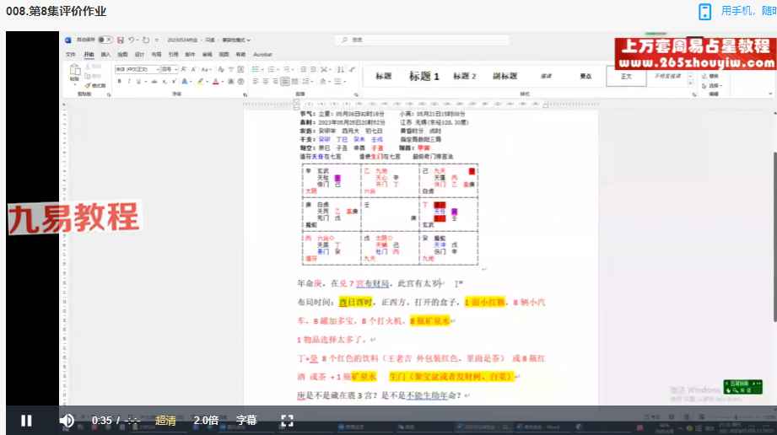Image resolution: width=777 pixels, height=435 pixels.
Task: Open the font size dropdown
Action: tap(176, 69)
